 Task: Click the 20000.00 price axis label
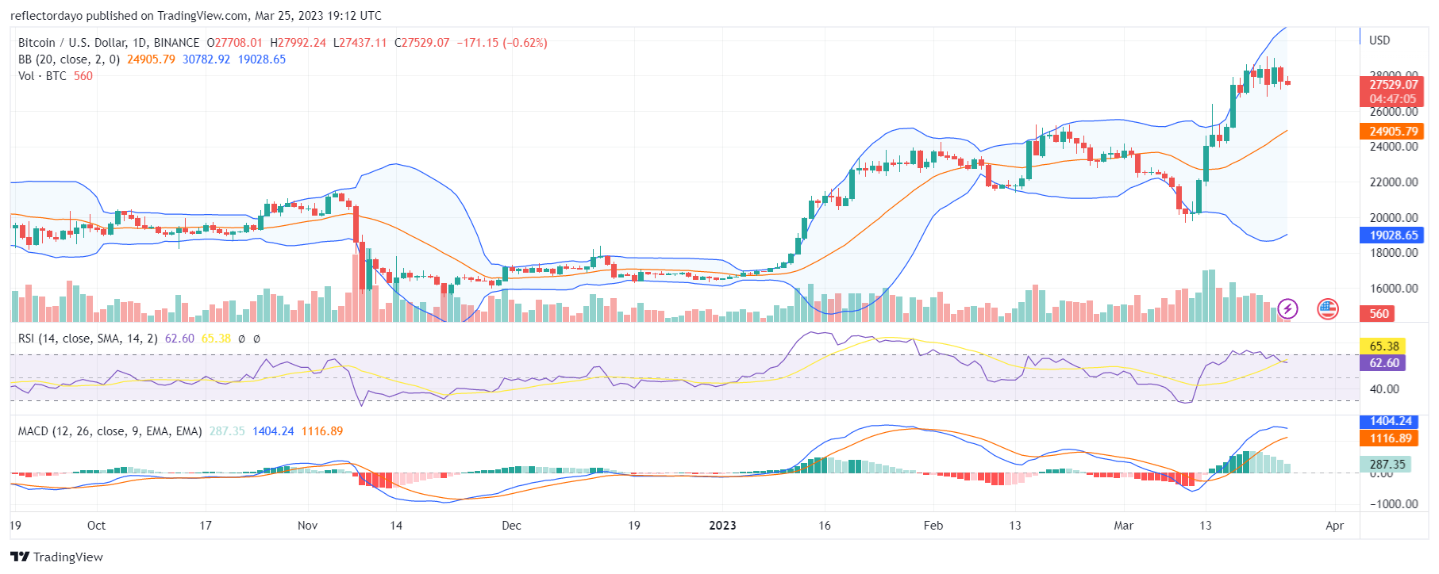click(1394, 218)
